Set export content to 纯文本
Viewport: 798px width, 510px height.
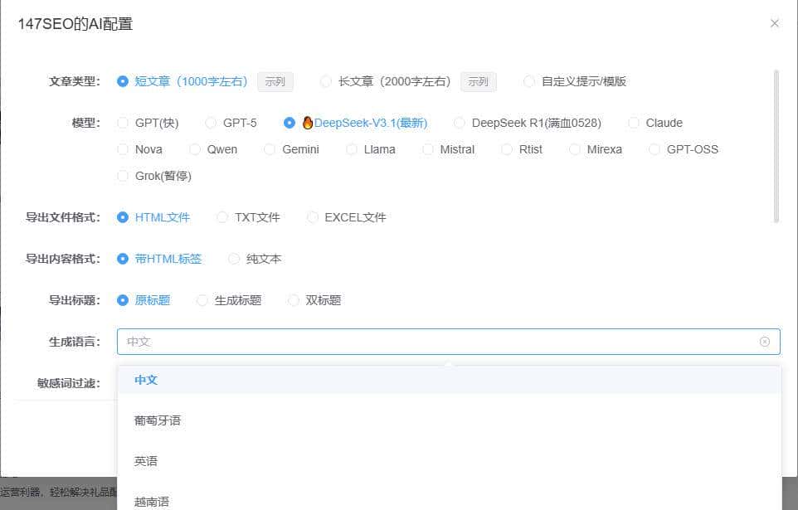click(x=234, y=259)
